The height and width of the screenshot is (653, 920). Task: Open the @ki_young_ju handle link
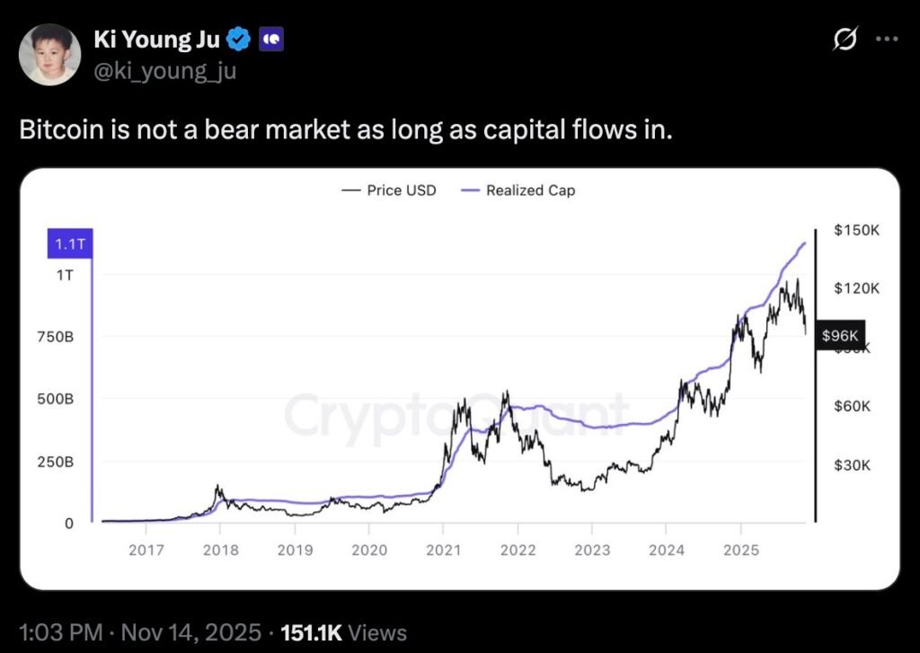click(x=164, y=70)
